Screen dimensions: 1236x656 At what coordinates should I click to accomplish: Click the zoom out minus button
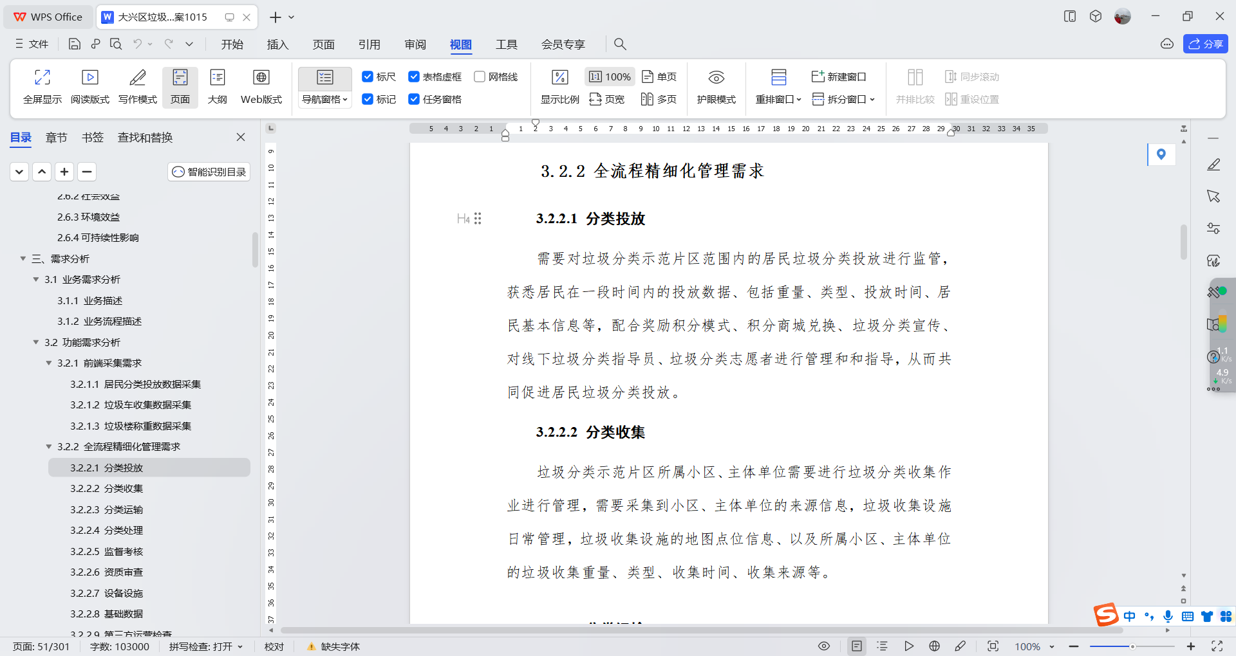tap(1074, 646)
